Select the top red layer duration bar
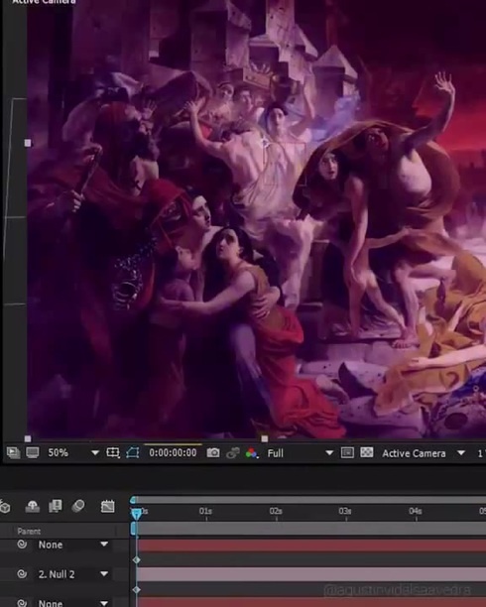This screenshot has width=486, height=607. coord(311,546)
